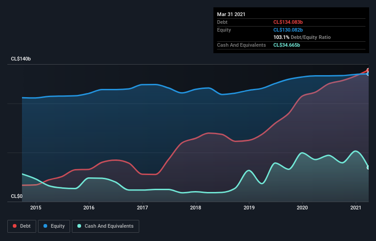This screenshot has height=241, width=376.
Task: Click the Debt label in the tooltip
Action: coord(222,22)
